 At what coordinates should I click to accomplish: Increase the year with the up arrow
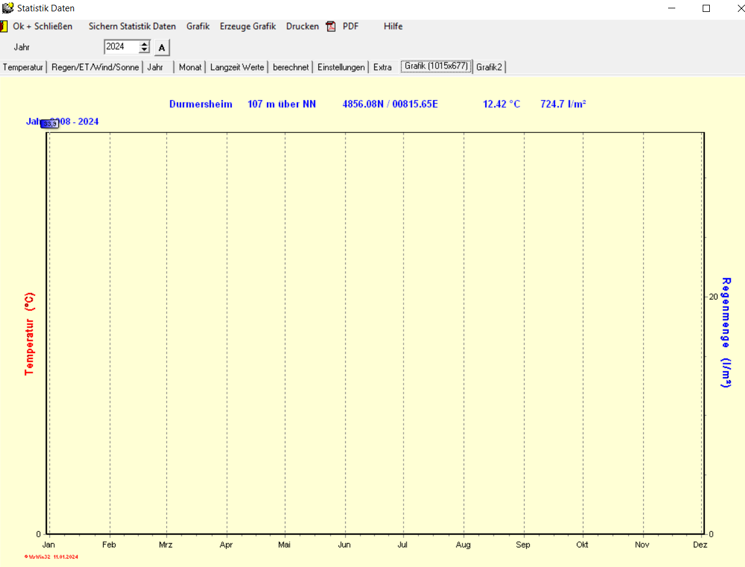pyautogui.click(x=144, y=43)
